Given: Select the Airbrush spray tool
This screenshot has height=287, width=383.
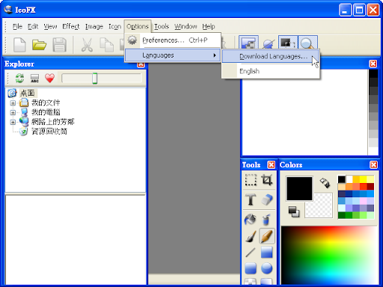Looking at the screenshot, I should click(x=266, y=219).
